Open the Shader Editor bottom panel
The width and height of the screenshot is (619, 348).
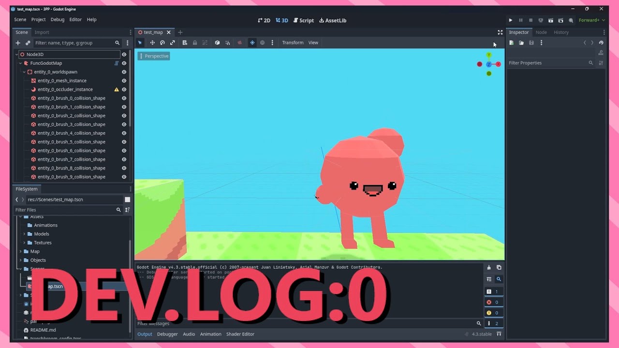click(x=240, y=334)
